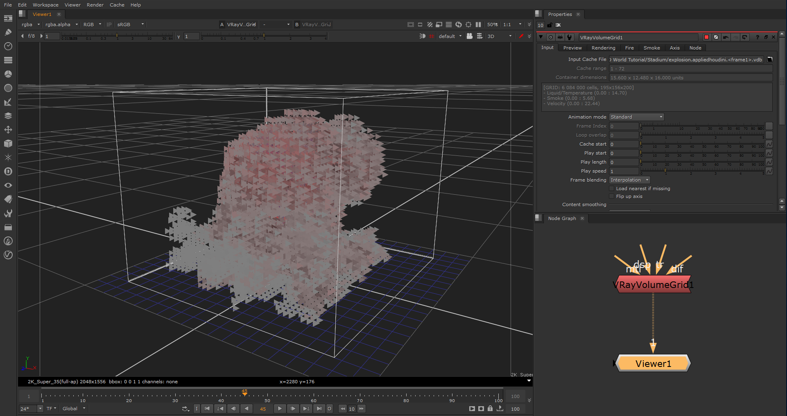Click the wrench icon in VRayVolumeGrid1 header
Viewport: 787px width, 416px height.
570,37
